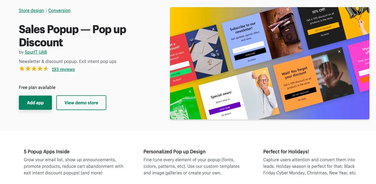
Task: Click the star rating icons
Action: 34,69
